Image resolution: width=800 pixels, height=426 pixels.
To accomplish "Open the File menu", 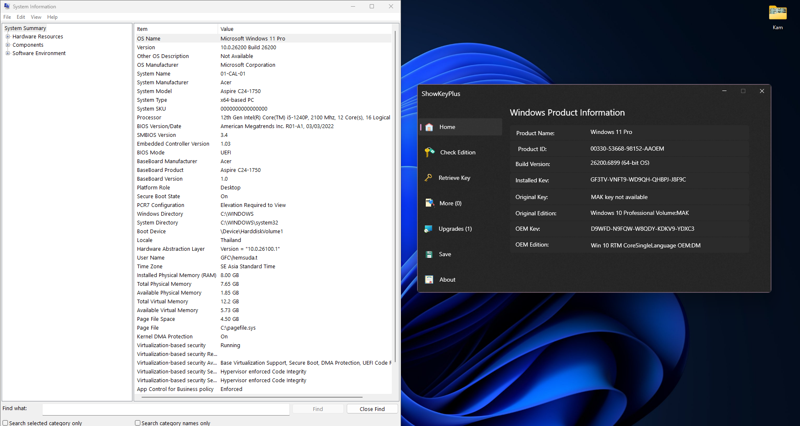I will click(x=7, y=17).
